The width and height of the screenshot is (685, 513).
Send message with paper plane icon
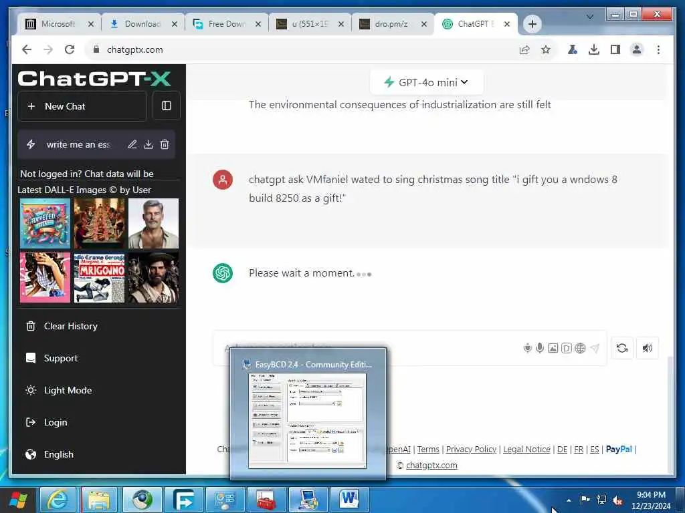click(595, 348)
